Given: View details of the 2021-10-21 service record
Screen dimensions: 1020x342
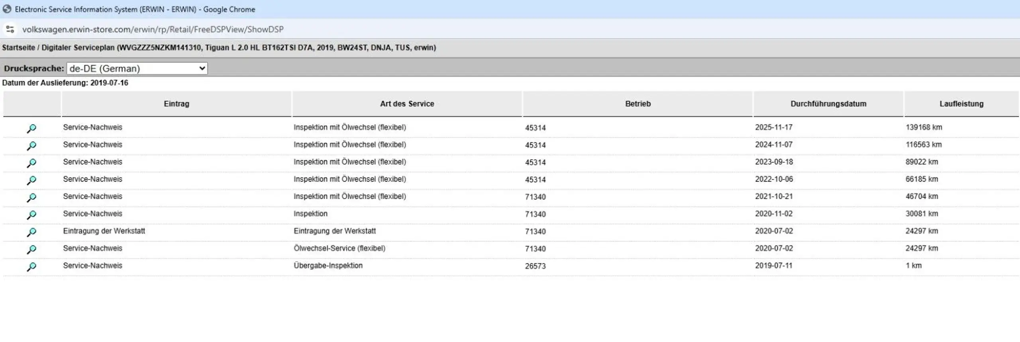Looking at the screenshot, I should [31, 197].
